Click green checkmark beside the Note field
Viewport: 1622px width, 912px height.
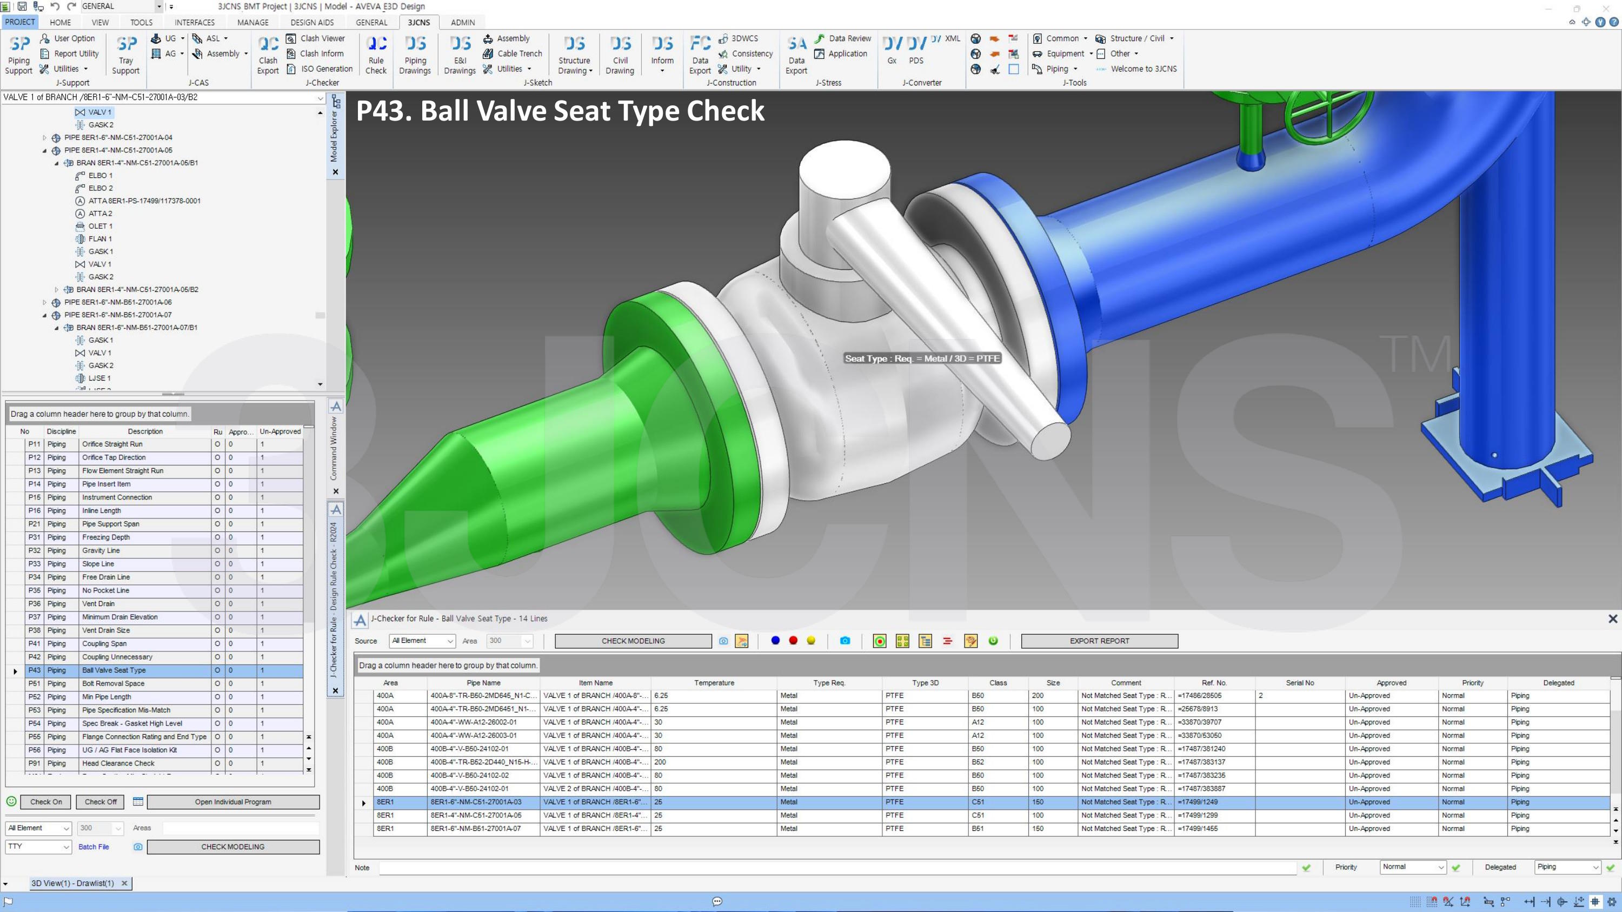click(x=1307, y=867)
